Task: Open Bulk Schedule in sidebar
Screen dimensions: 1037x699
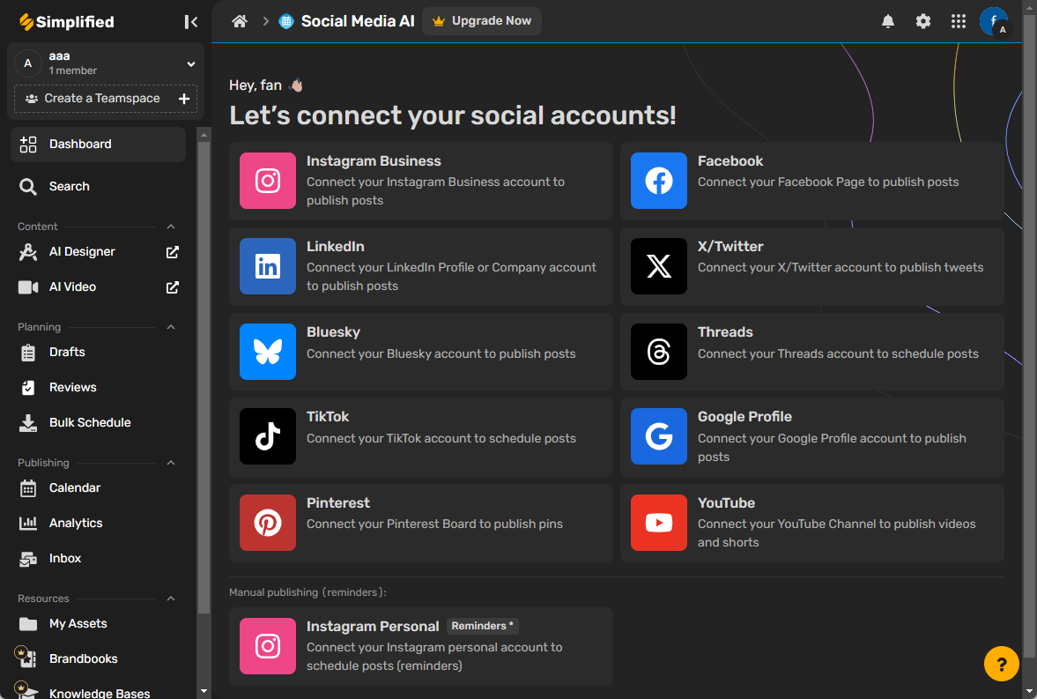Action: point(98,422)
